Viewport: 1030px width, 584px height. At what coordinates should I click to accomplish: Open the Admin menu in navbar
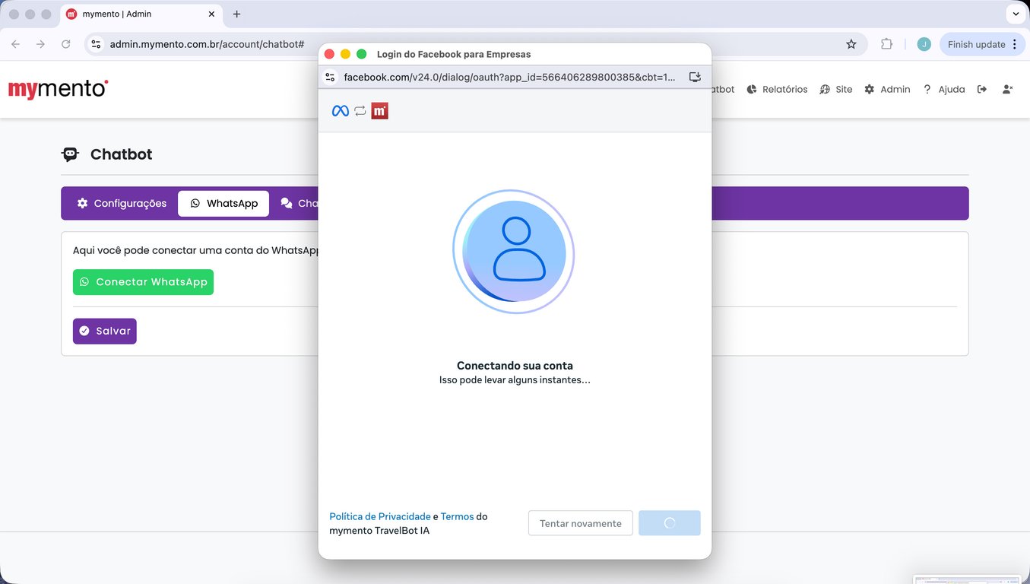(887, 89)
